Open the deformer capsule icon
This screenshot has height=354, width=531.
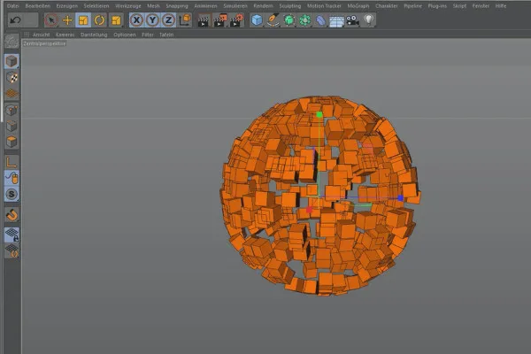pos(320,20)
